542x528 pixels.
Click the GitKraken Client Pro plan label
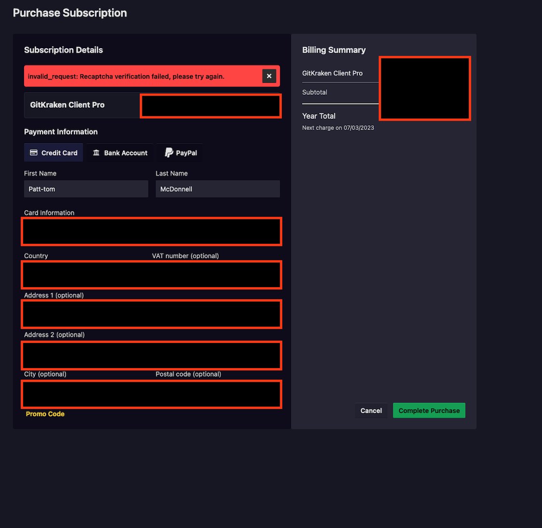pyautogui.click(x=67, y=105)
